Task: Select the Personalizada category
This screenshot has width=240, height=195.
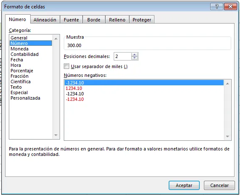Action: (31, 98)
